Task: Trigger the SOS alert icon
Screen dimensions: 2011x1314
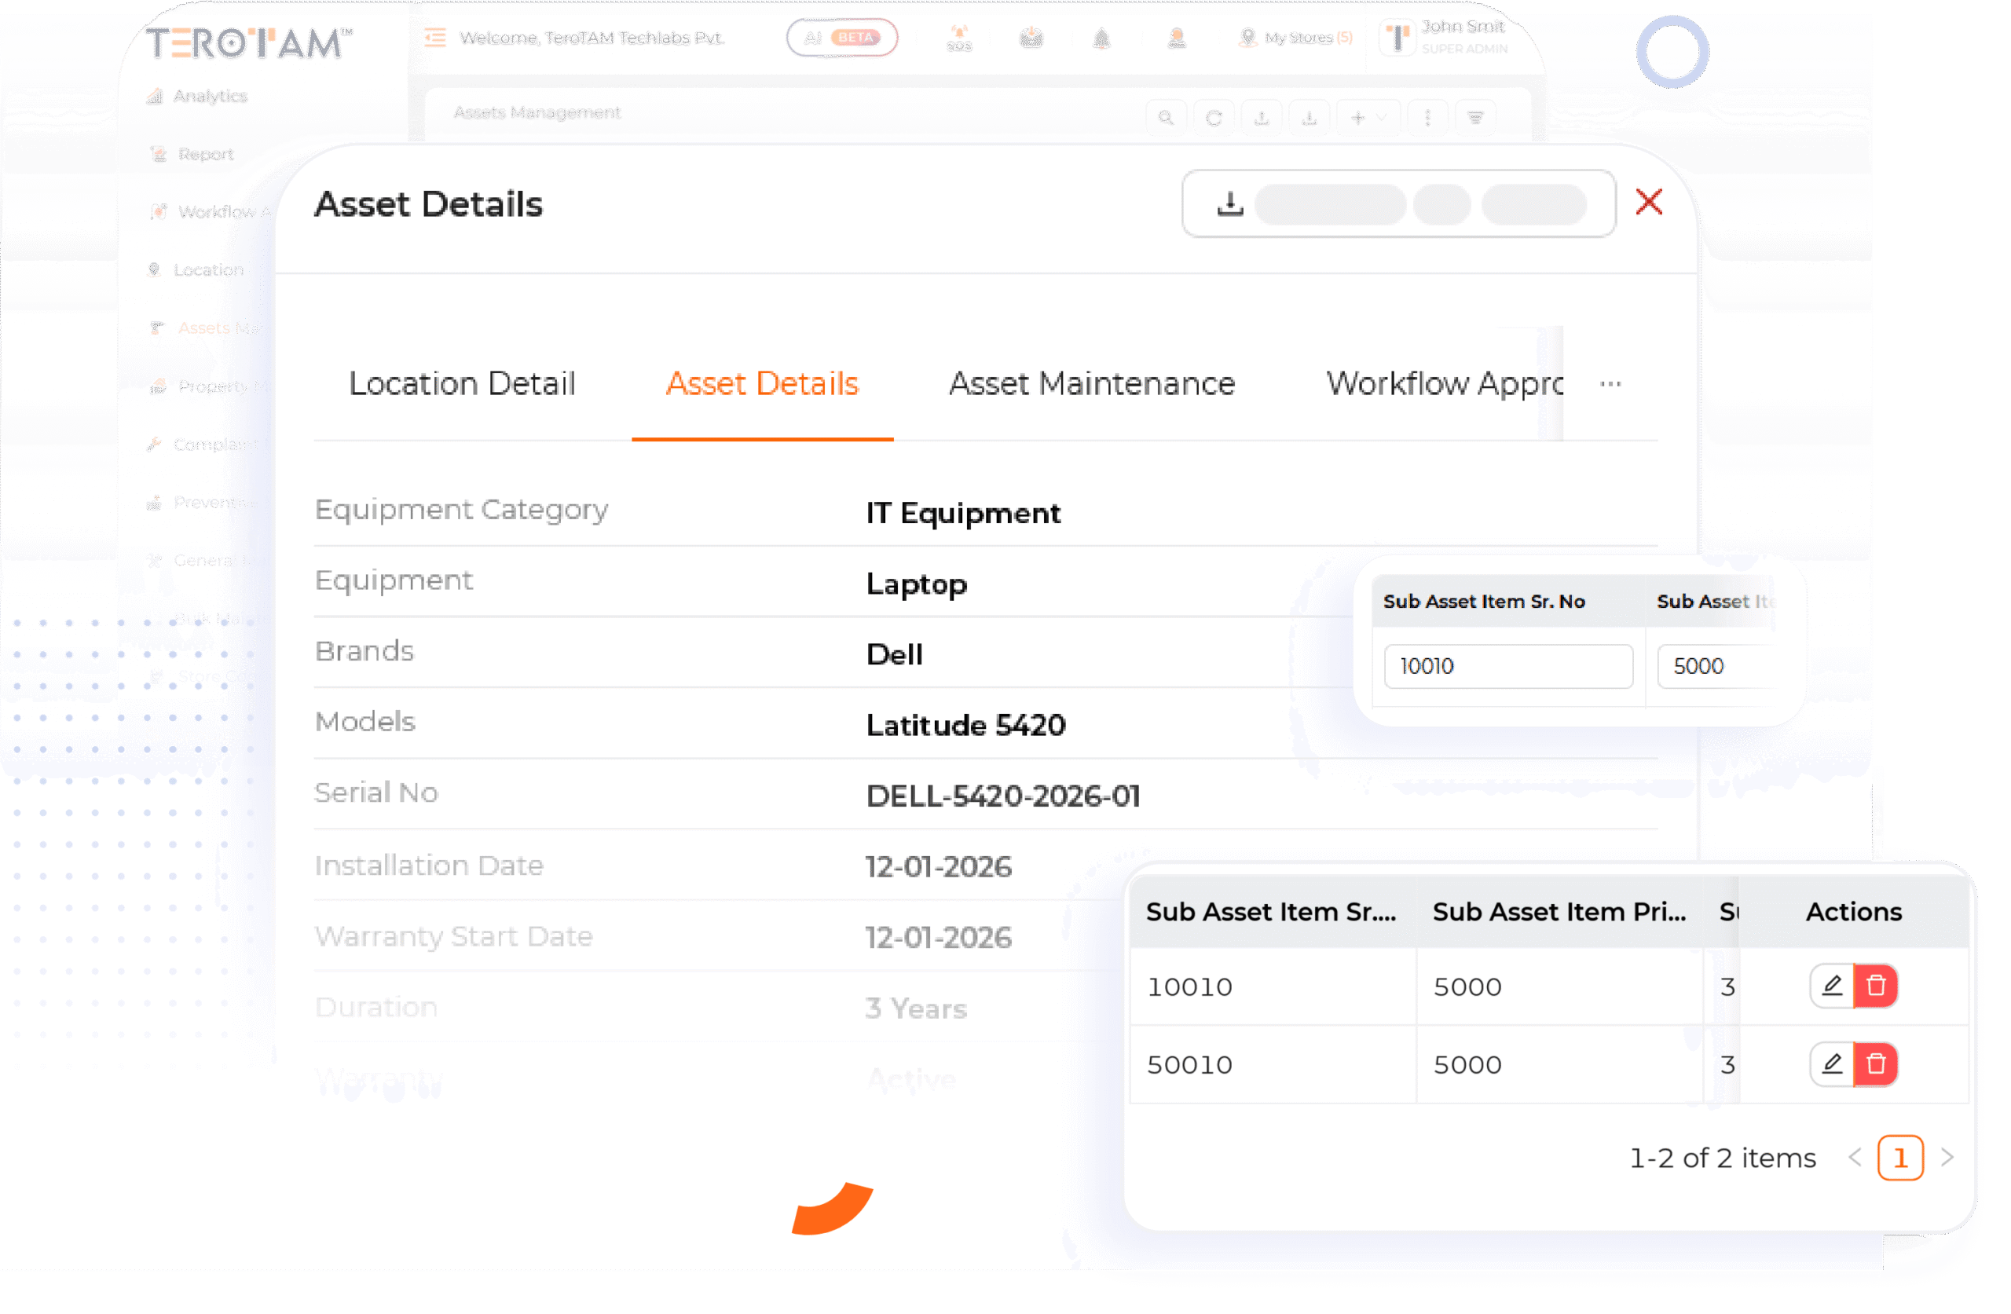Action: [958, 38]
